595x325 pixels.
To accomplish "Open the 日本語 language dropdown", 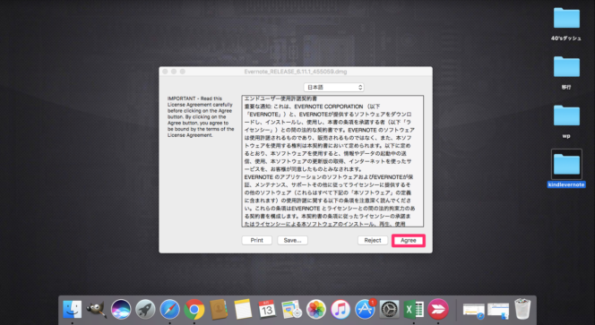I will (334, 87).
